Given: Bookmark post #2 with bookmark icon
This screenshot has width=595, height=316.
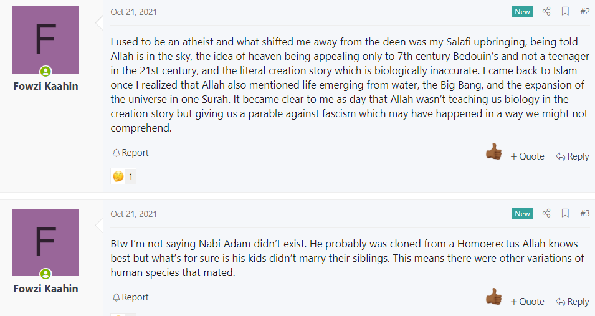Looking at the screenshot, I should tap(565, 11).
